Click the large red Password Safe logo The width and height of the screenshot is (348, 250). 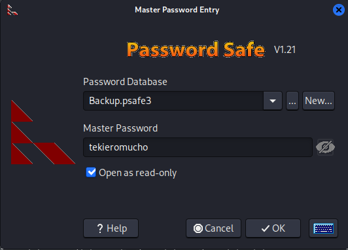coord(43,132)
